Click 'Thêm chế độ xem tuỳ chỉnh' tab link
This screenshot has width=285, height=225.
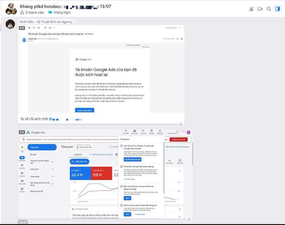tap(101, 155)
